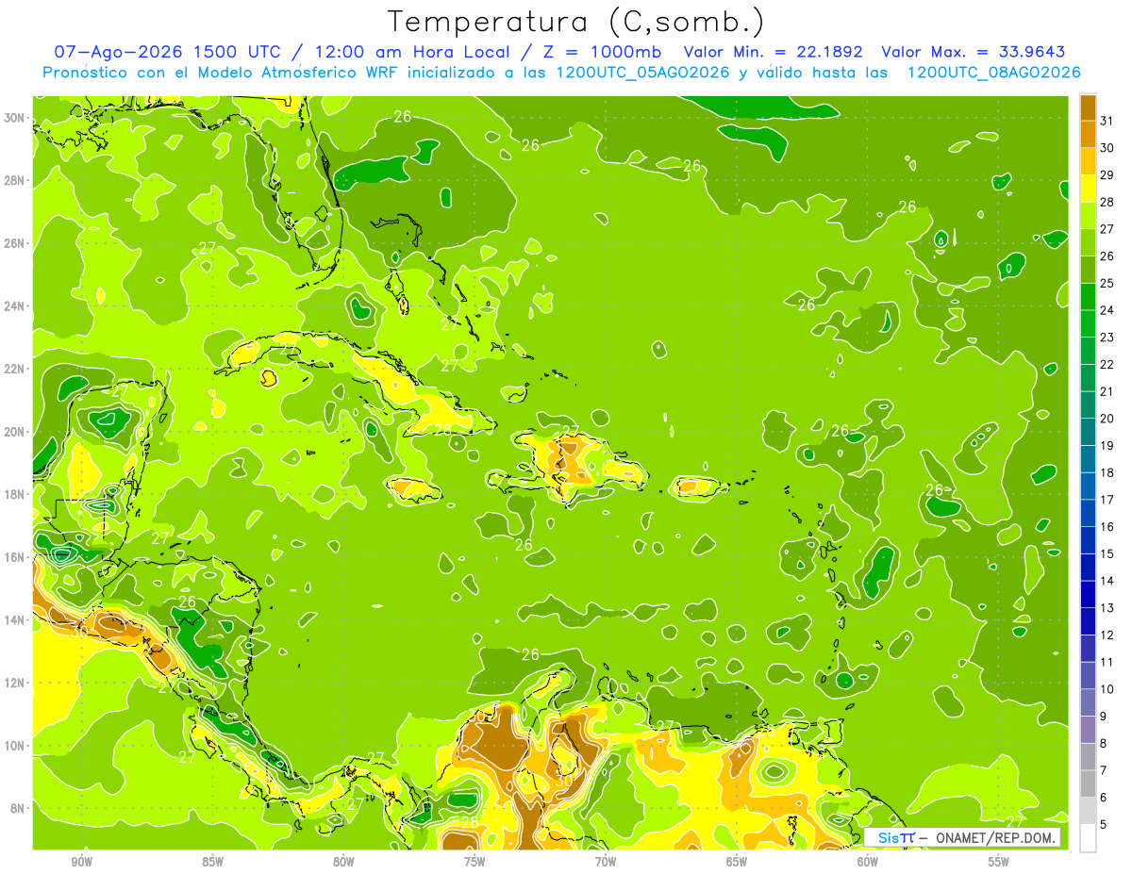
Task: Click legend value 10
Action: [1107, 689]
